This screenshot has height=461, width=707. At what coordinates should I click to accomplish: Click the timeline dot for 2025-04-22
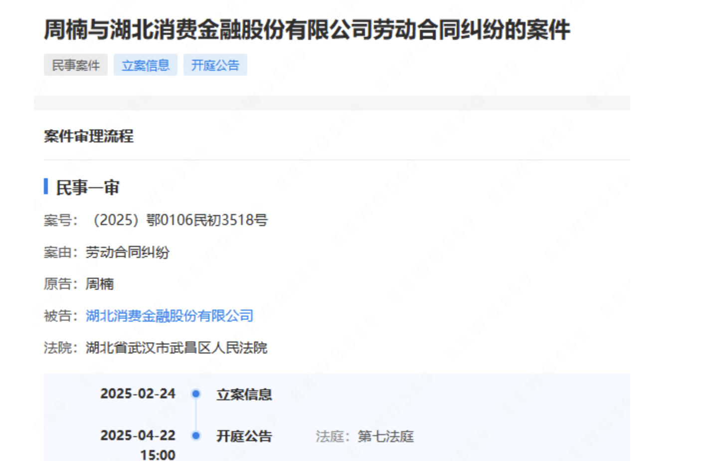196,436
